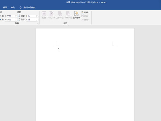Click the 段后 spacing-after icon
The height and width of the screenshot is (121, 161).
pyautogui.click(x=19, y=19)
